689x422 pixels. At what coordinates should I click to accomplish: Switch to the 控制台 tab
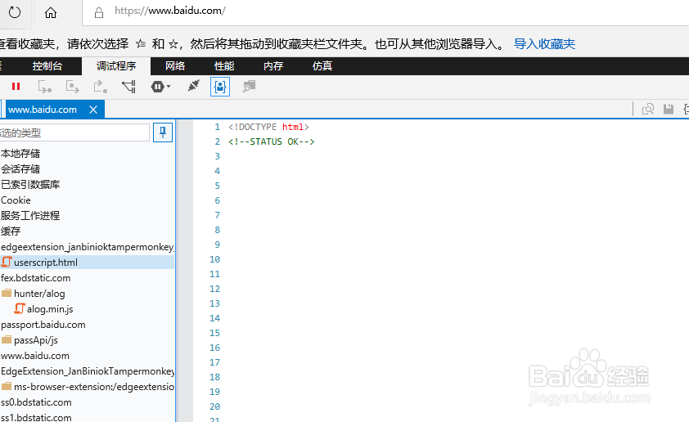pyautogui.click(x=47, y=66)
